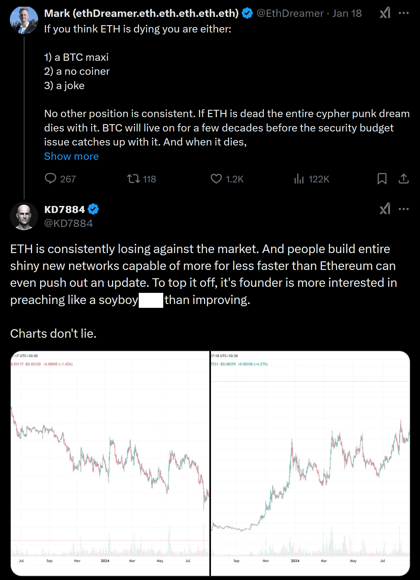
Task: Like Mark's tweet with the heart icon
Action: [x=216, y=179]
